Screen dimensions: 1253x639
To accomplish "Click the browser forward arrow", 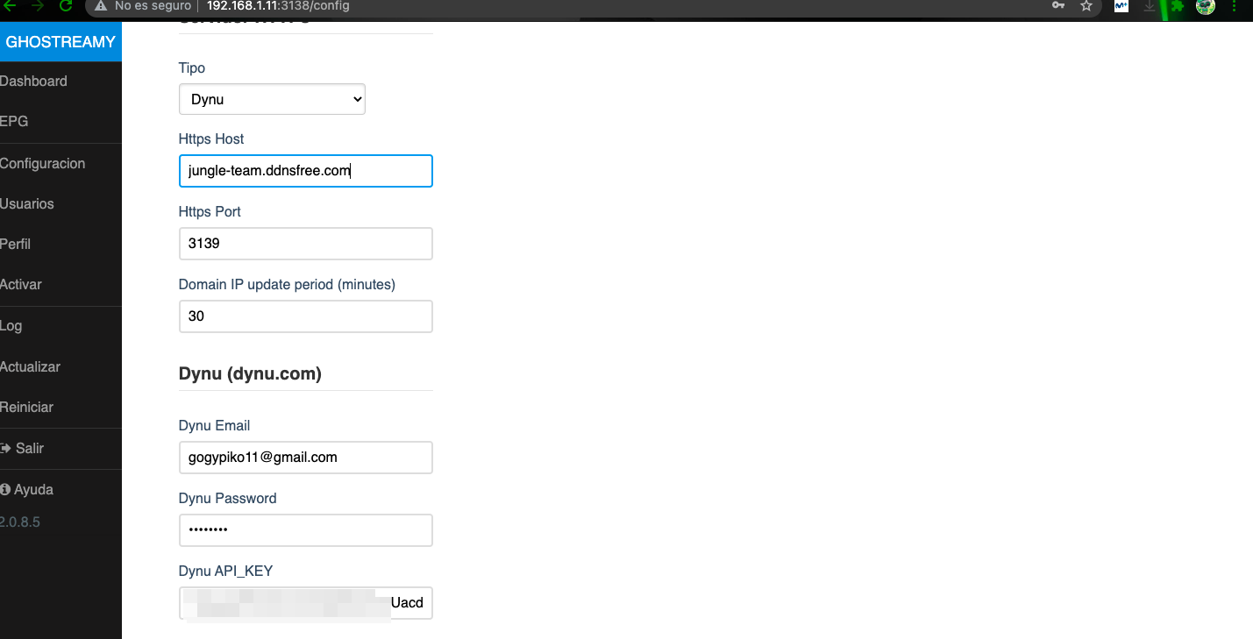I will click(x=37, y=6).
